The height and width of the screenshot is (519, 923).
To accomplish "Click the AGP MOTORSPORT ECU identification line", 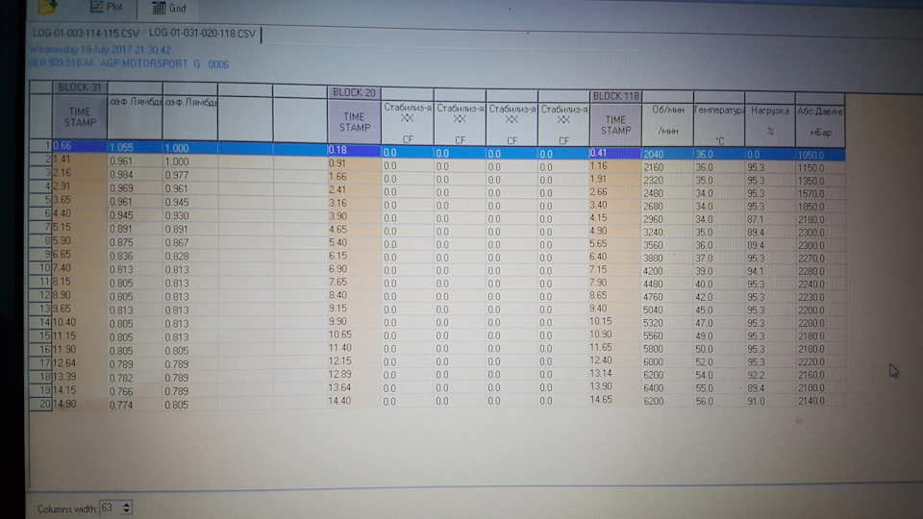I will pyautogui.click(x=129, y=63).
